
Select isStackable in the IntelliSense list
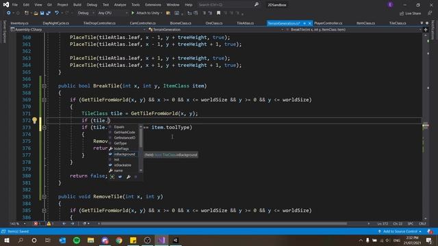123,165
